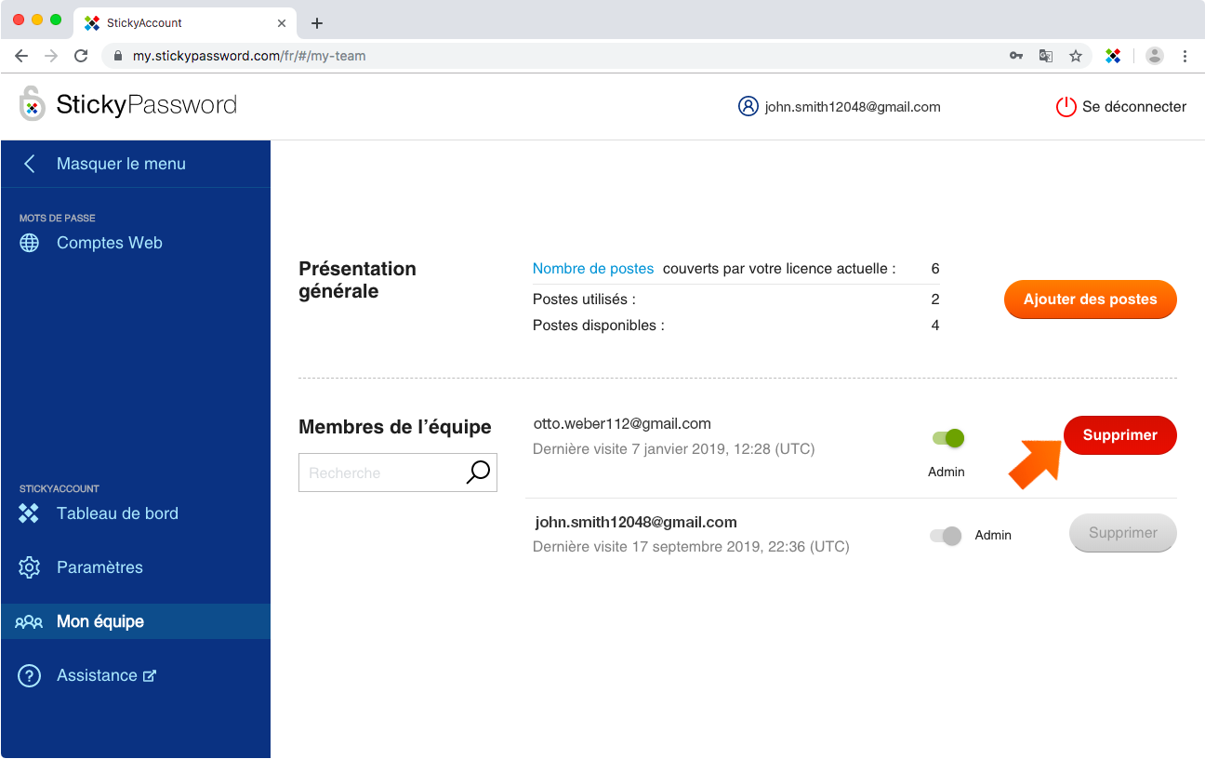
Task: Click the Paramètres gear icon
Action: [x=30, y=567]
